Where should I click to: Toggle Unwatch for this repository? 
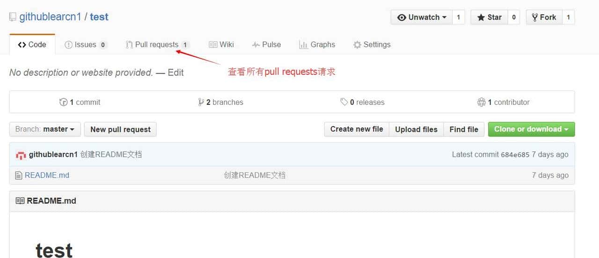[x=421, y=17]
